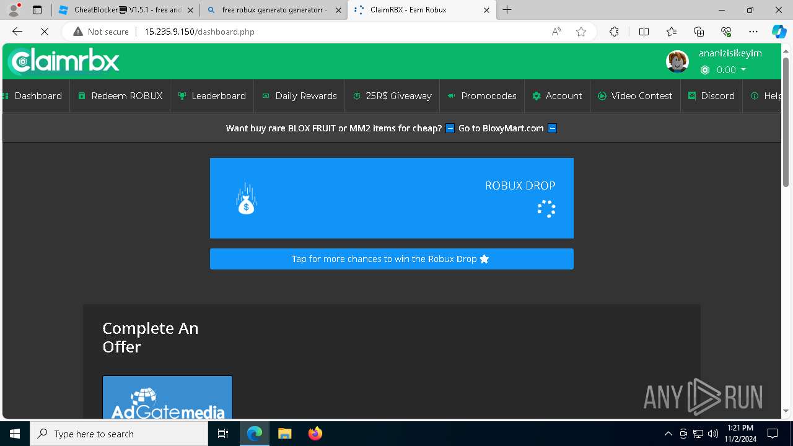The image size is (793, 446).
Task: Click the taskbar search box
Action: click(119, 434)
